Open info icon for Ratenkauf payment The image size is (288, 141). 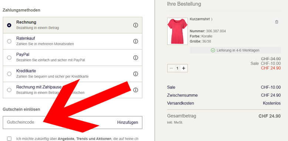(x=135, y=41)
